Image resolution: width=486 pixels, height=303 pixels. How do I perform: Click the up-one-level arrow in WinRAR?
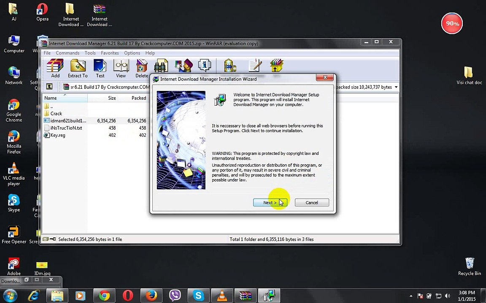[x=49, y=87]
